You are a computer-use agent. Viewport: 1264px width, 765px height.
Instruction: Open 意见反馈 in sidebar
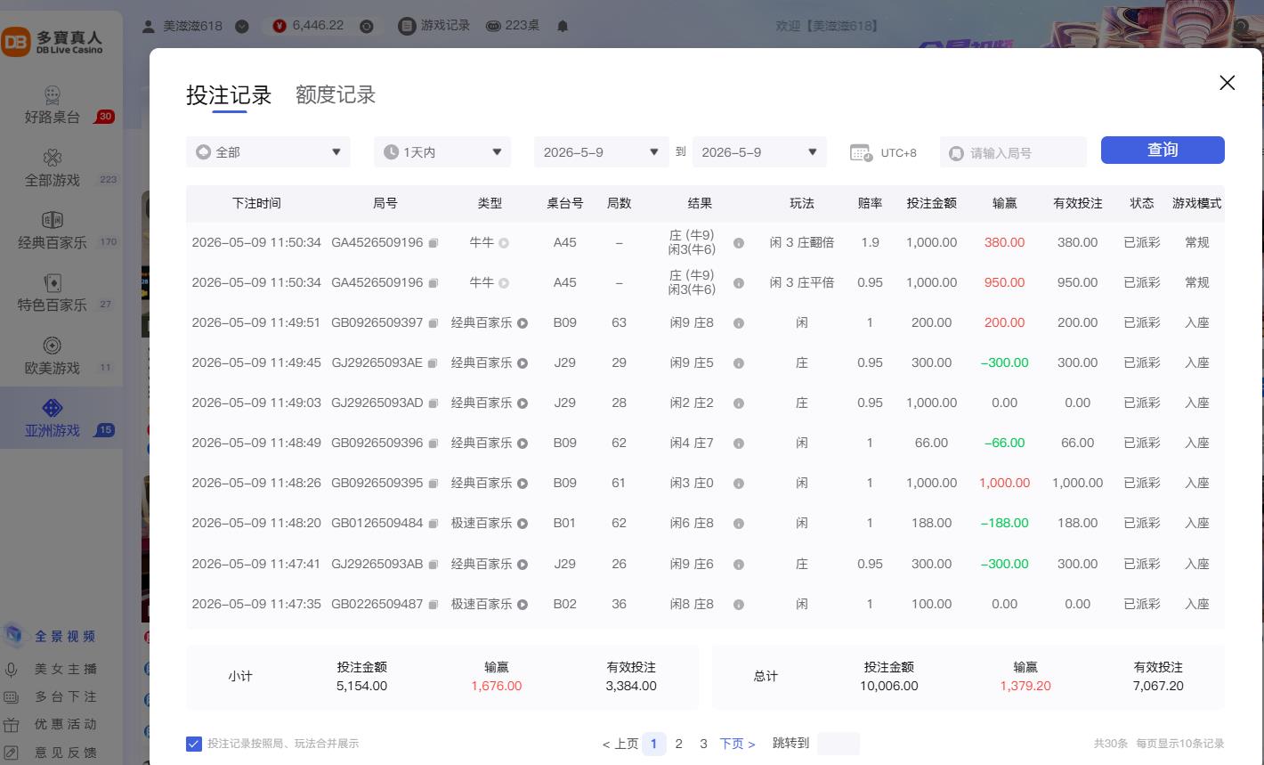coord(52,753)
